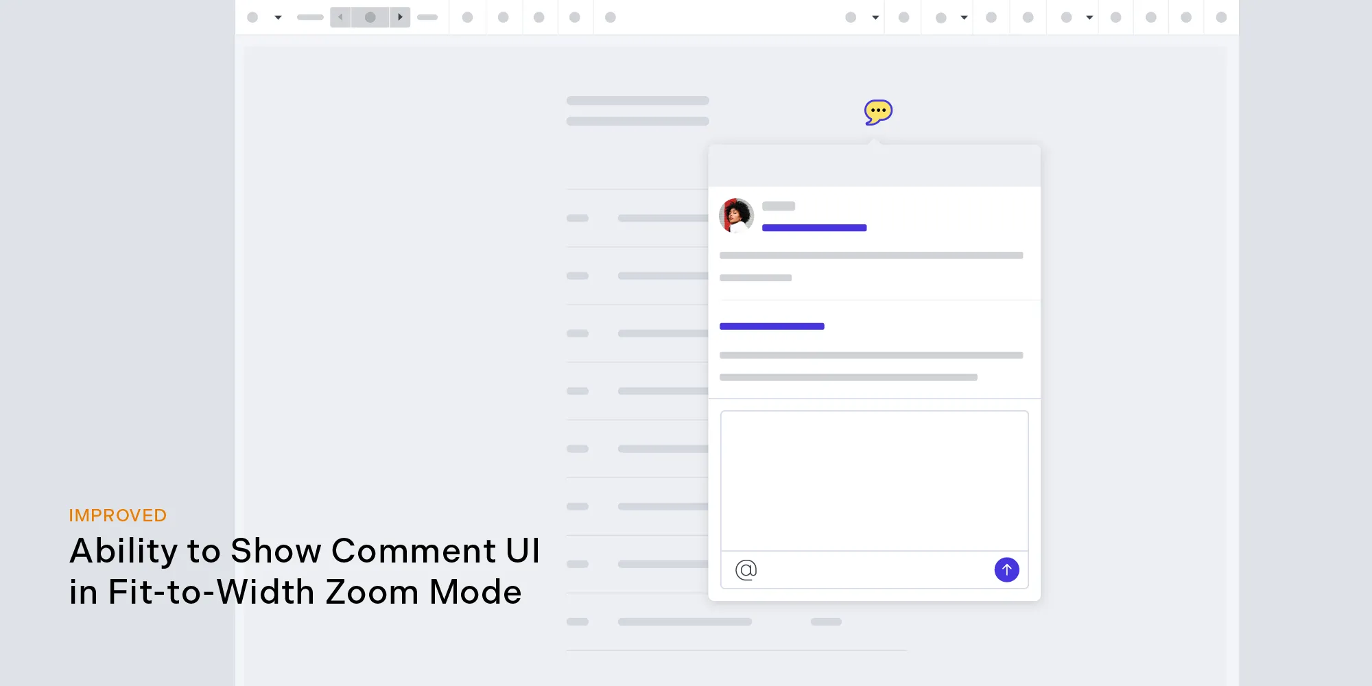The image size is (1372, 686).
Task: Click the back navigation arrow
Action: 340,17
